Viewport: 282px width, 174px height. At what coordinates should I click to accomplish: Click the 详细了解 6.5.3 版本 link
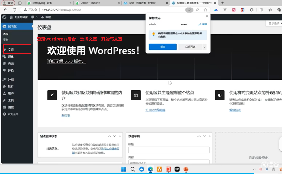[66, 61]
